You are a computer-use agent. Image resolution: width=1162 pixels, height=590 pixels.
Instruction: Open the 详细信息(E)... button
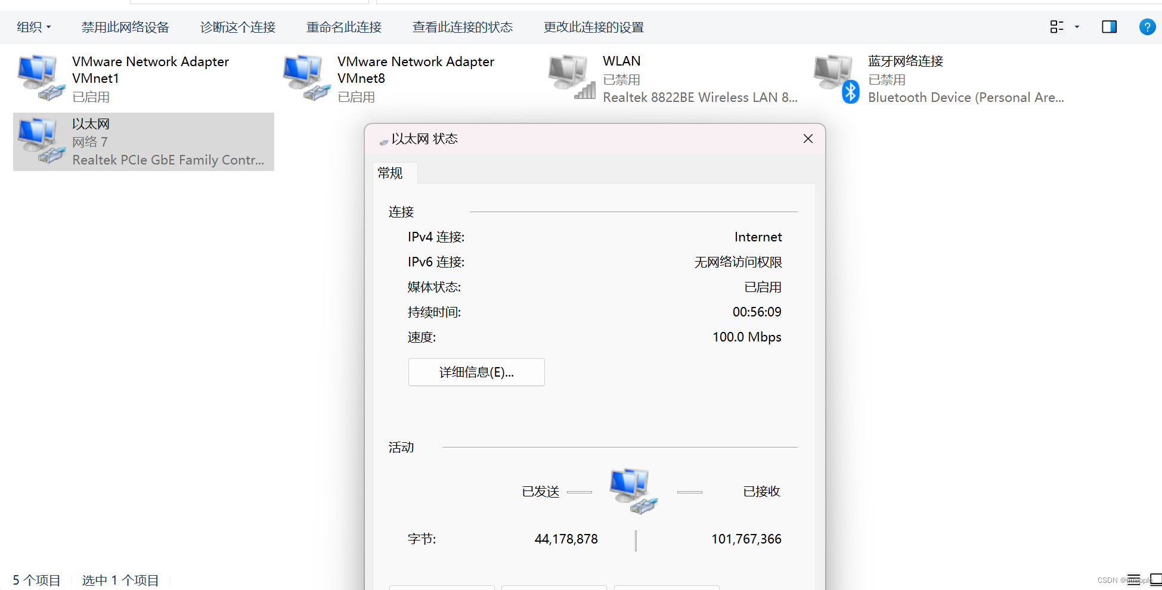[x=476, y=372]
